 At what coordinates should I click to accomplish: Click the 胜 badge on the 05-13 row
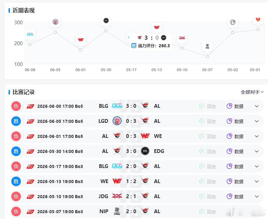(x=16, y=181)
